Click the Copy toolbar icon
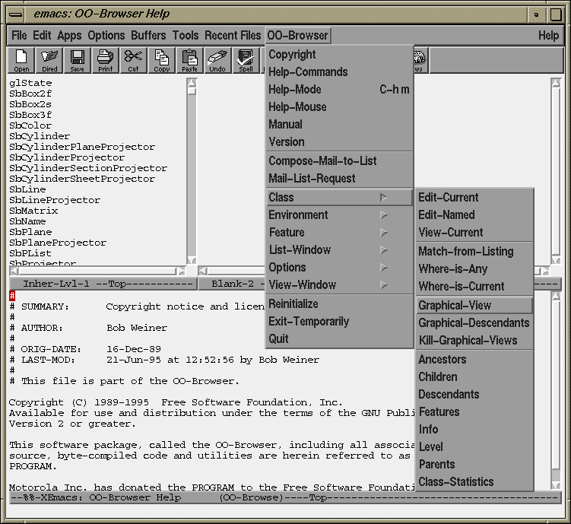Image resolution: width=571 pixels, height=524 pixels. [x=162, y=60]
